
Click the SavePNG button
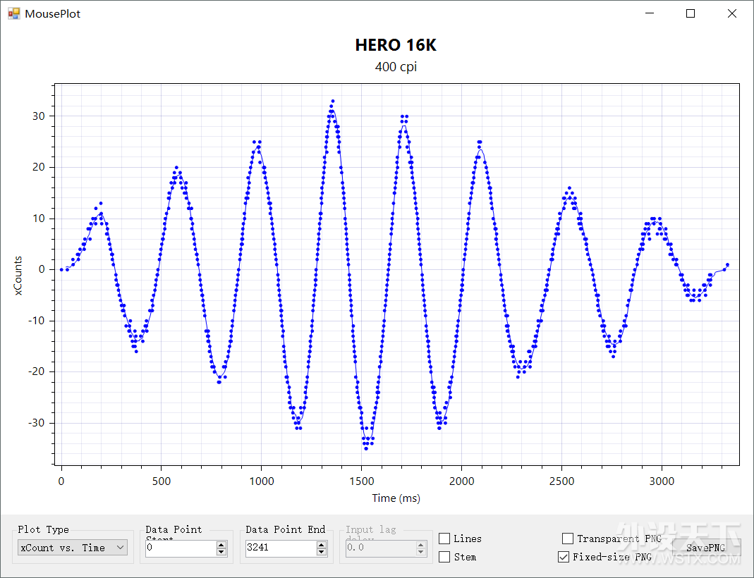706,548
